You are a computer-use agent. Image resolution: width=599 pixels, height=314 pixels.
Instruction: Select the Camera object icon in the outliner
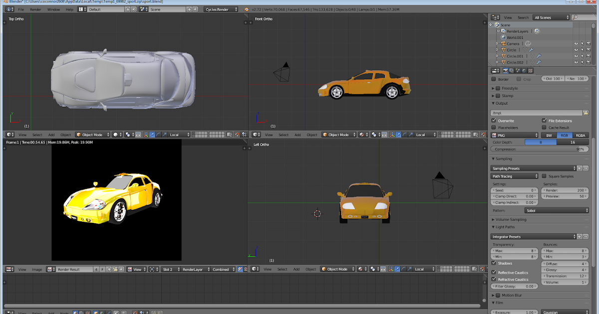(503, 44)
